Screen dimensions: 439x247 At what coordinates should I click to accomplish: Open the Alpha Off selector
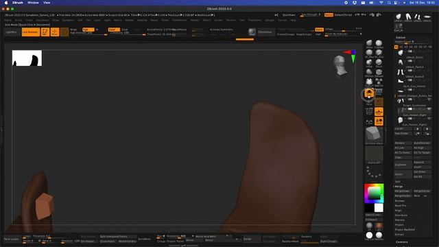click(374, 155)
